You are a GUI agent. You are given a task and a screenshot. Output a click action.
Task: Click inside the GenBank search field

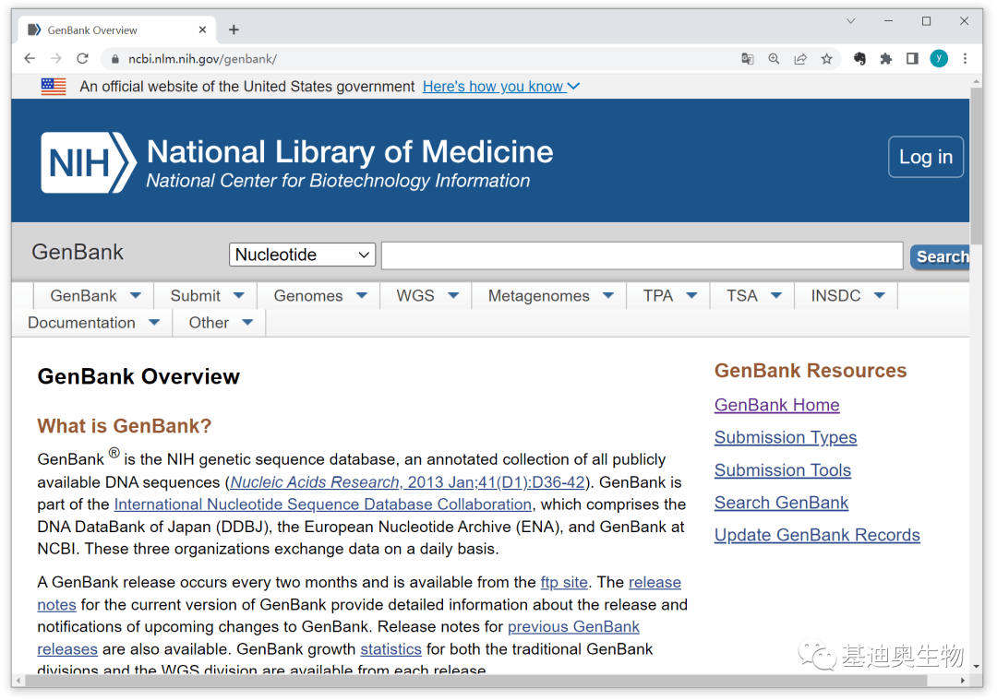pos(642,255)
